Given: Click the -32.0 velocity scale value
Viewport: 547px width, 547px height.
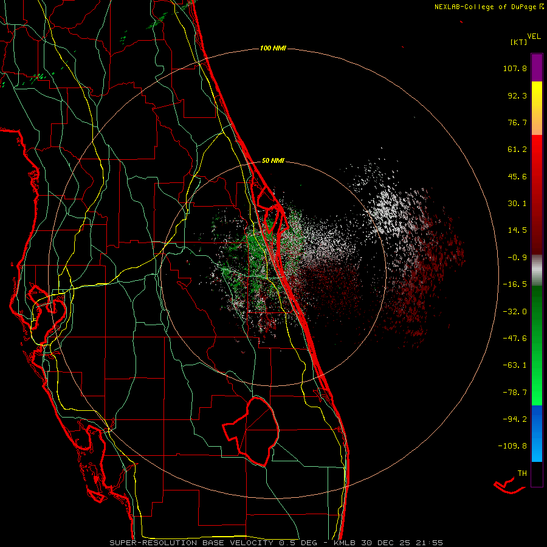Looking at the screenshot, I should click(515, 312).
